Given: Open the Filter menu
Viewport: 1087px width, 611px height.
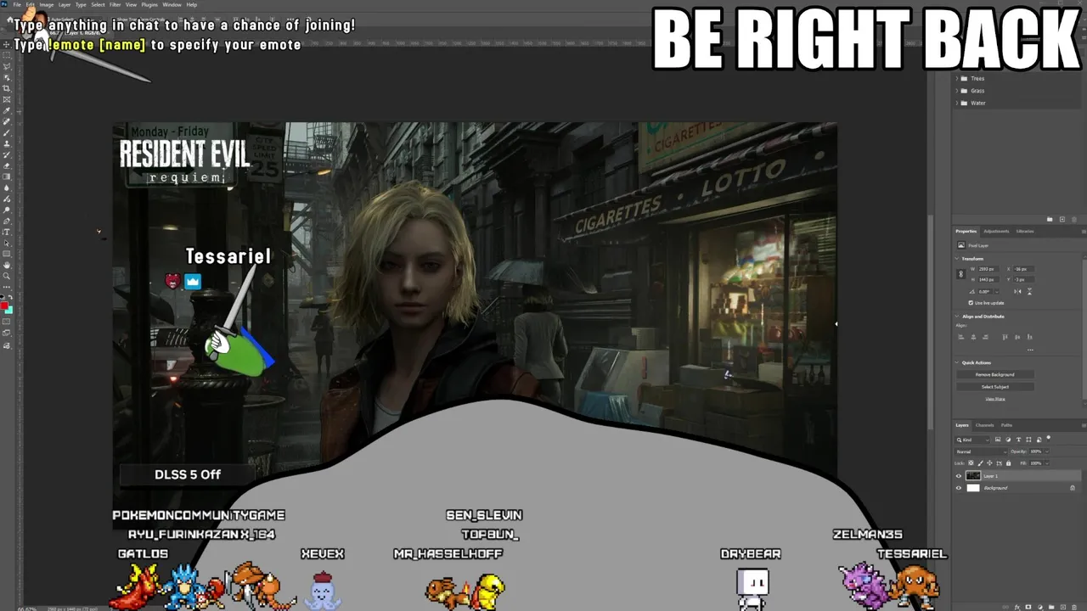Looking at the screenshot, I should pos(115,4).
